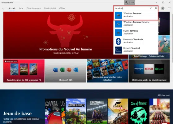Click the Outlook icon in Microsoft 365 tile
This screenshot has width=173, height=124.
(x=76, y=70)
